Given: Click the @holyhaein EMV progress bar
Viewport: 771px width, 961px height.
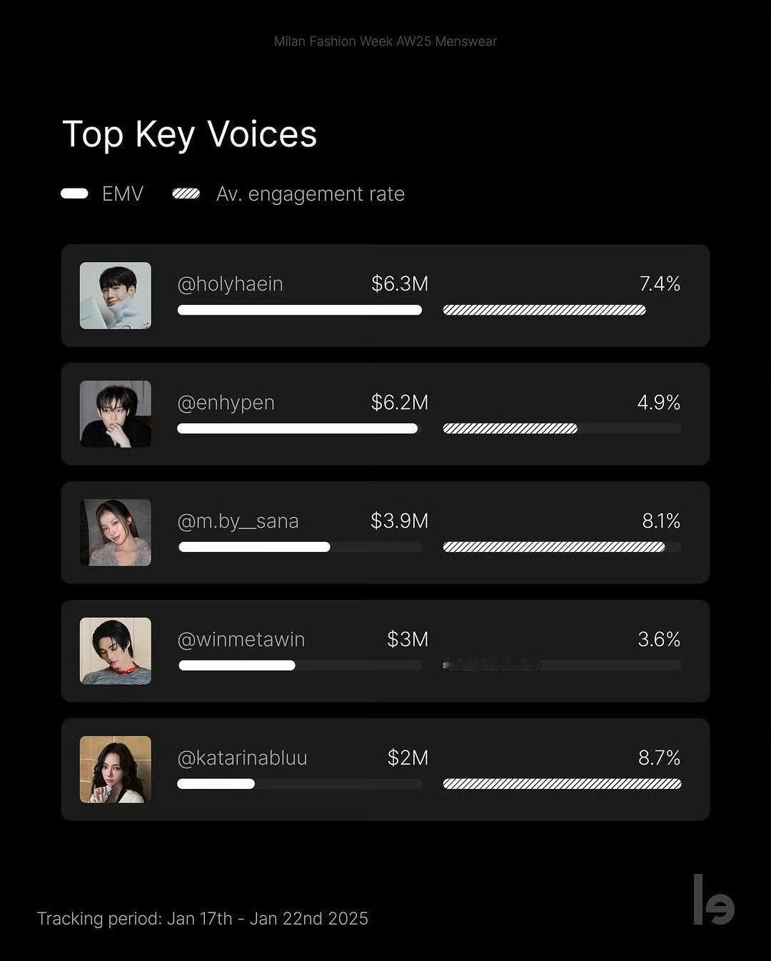Looking at the screenshot, I should click(x=300, y=310).
